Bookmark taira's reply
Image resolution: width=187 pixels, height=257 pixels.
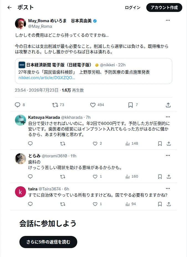tap(160, 204)
